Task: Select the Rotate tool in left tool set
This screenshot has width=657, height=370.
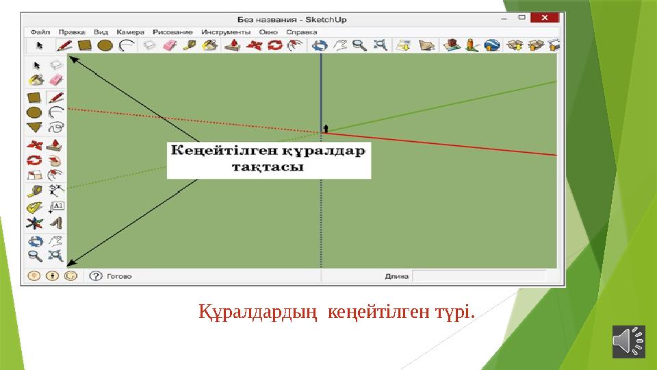Action: click(34, 160)
